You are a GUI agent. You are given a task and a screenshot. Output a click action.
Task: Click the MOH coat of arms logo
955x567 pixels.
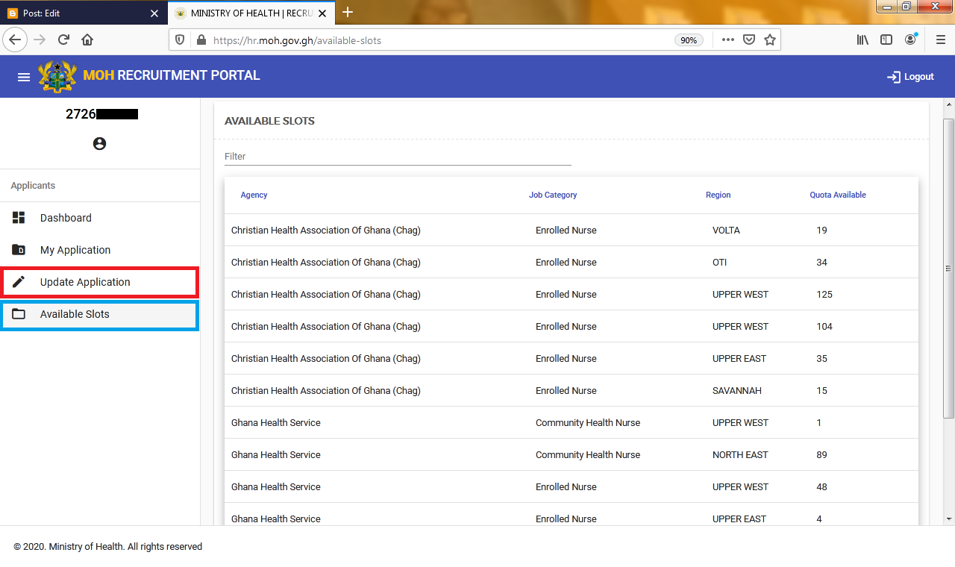57,75
